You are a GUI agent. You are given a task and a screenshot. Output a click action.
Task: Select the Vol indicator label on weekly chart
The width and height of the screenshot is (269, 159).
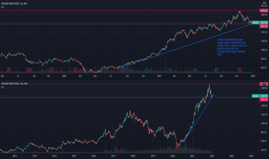pos(2,87)
